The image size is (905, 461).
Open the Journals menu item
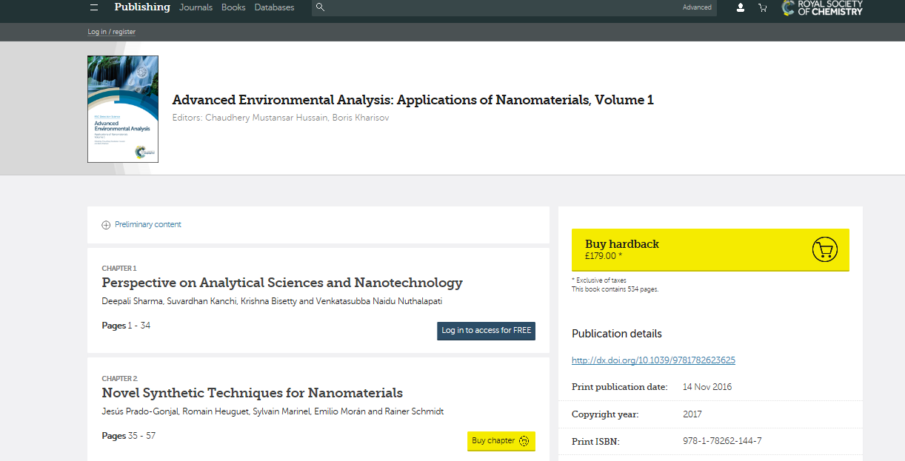coord(196,7)
